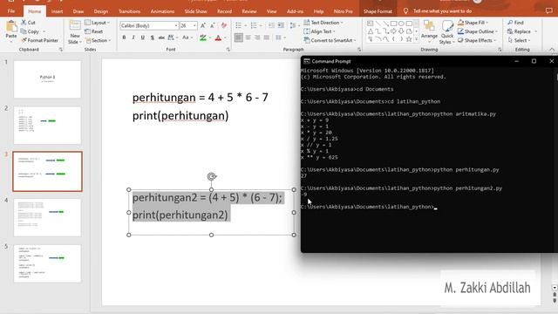
Task: Open Shape Effects dropdown
Action: click(477, 40)
